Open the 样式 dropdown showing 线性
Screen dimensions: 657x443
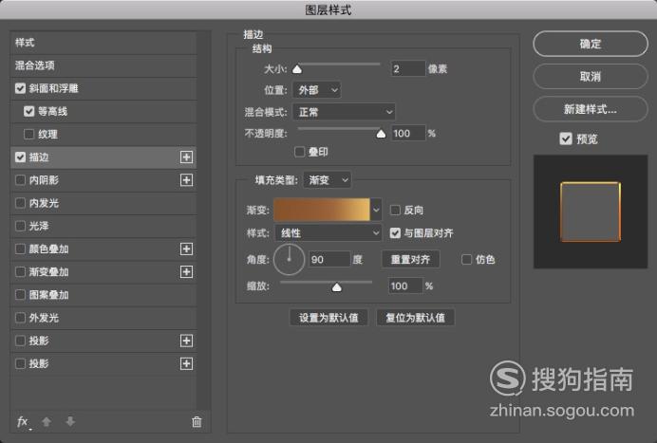coord(328,232)
